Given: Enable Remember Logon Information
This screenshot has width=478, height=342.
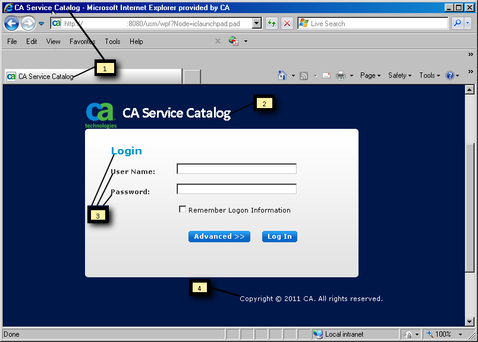Looking at the screenshot, I should (183, 209).
